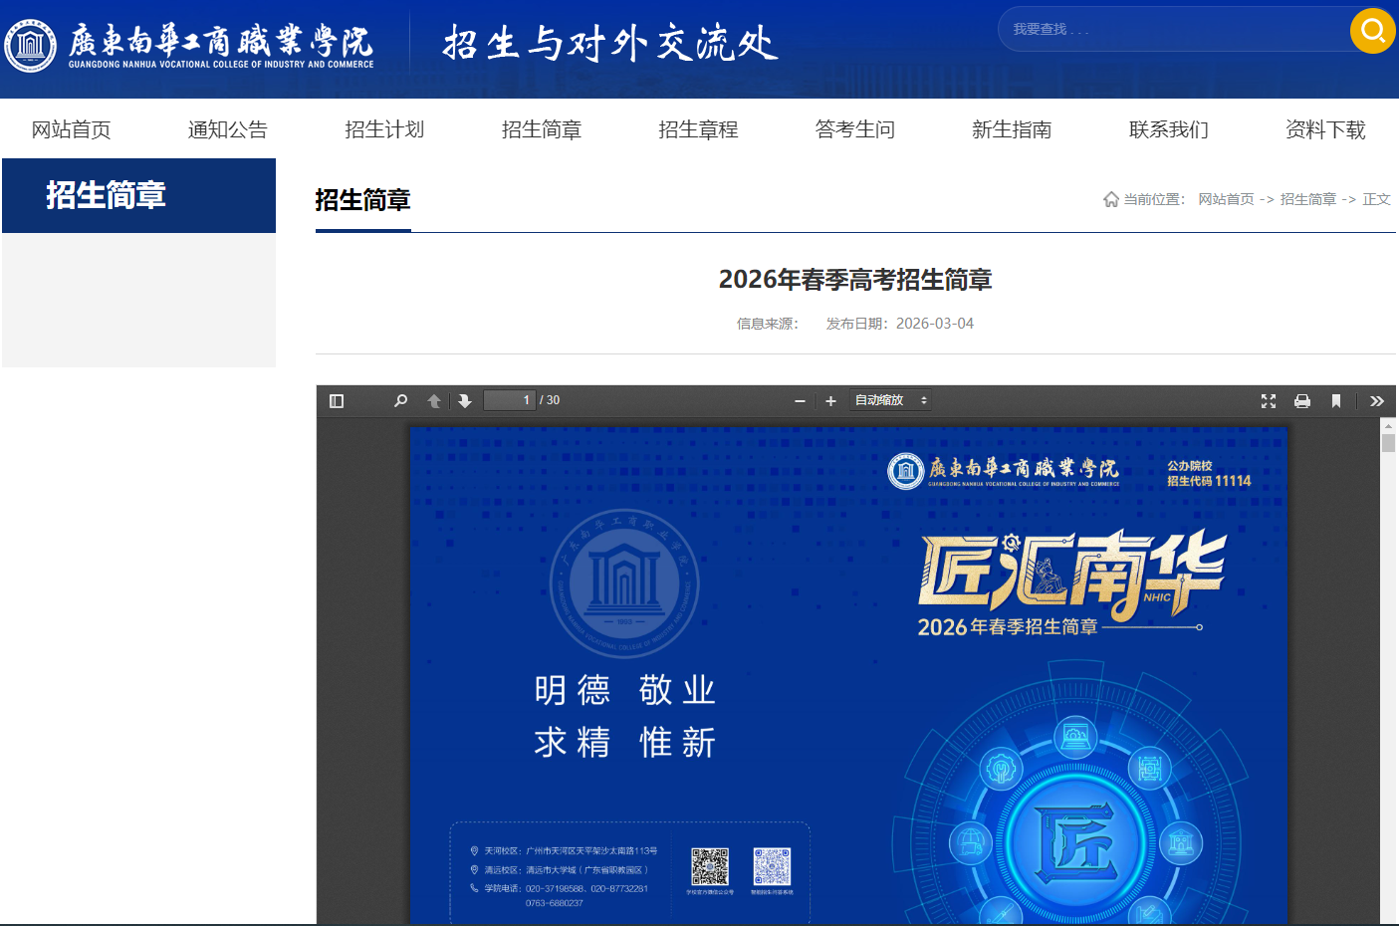
Task: Go to the next PDF page
Action: (465, 400)
